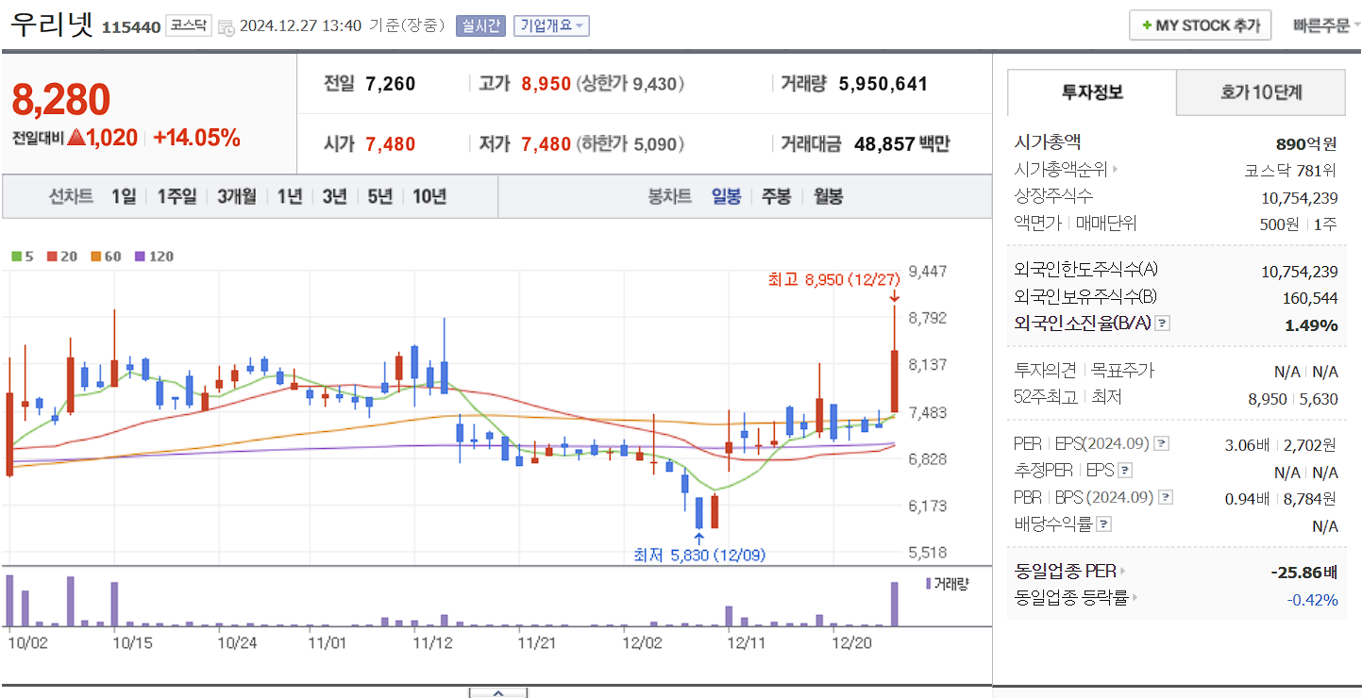Image resolution: width=1362 pixels, height=698 pixels.
Task: Click the arrow icon next to 동일업종 PER
Action: 1123,571
